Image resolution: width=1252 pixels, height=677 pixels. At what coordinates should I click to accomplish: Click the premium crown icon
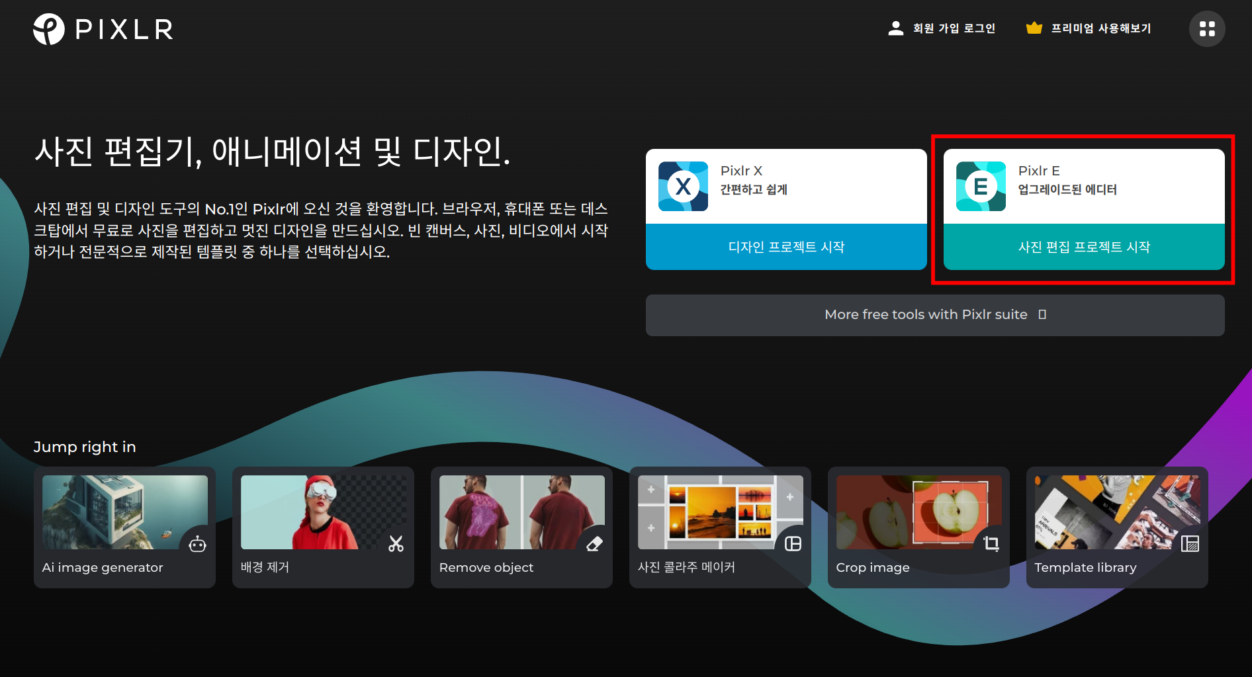click(x=1034, y=28)
